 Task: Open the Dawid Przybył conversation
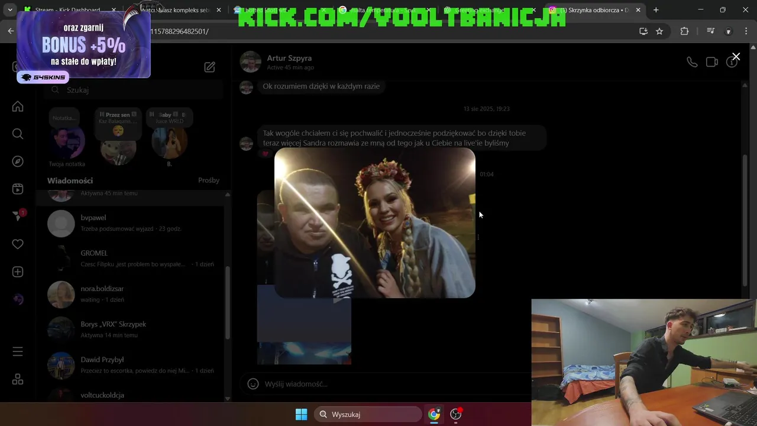130,365
